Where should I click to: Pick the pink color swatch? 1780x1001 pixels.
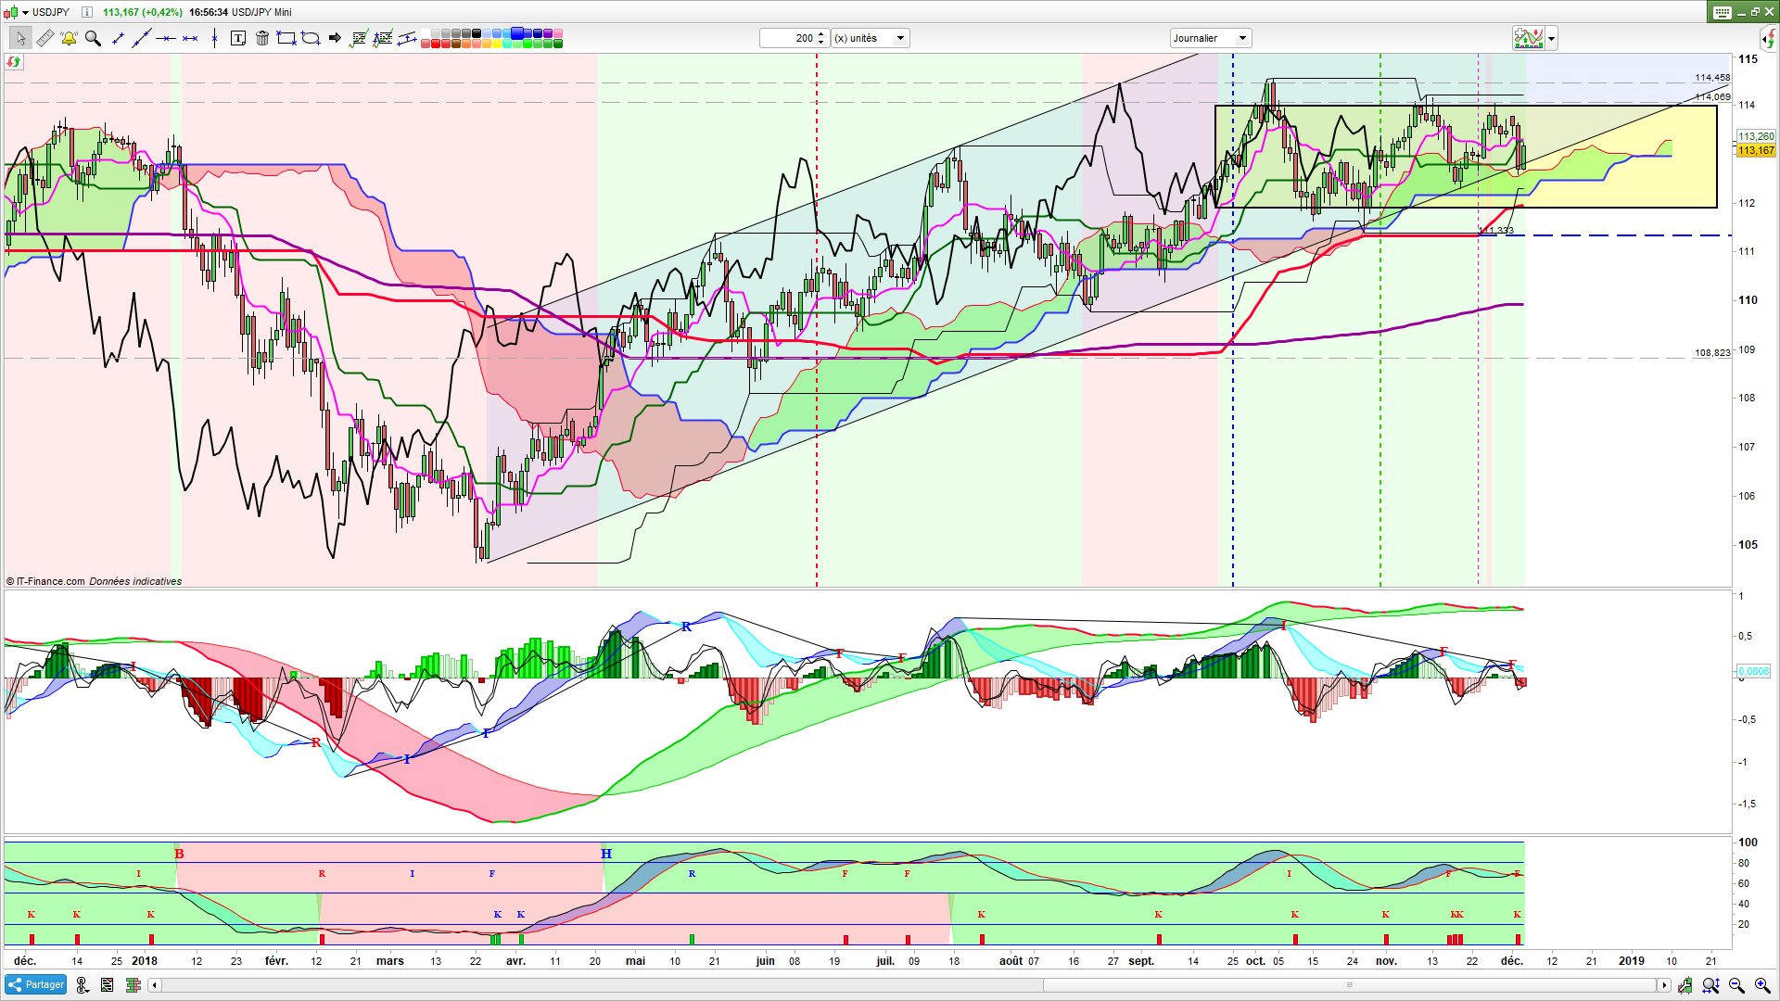(558, 33)
